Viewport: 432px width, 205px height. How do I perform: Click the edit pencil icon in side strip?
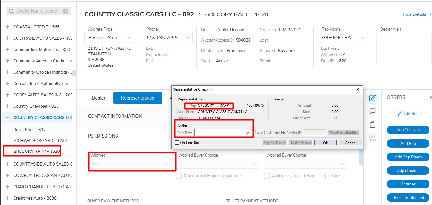click(373, 98)
